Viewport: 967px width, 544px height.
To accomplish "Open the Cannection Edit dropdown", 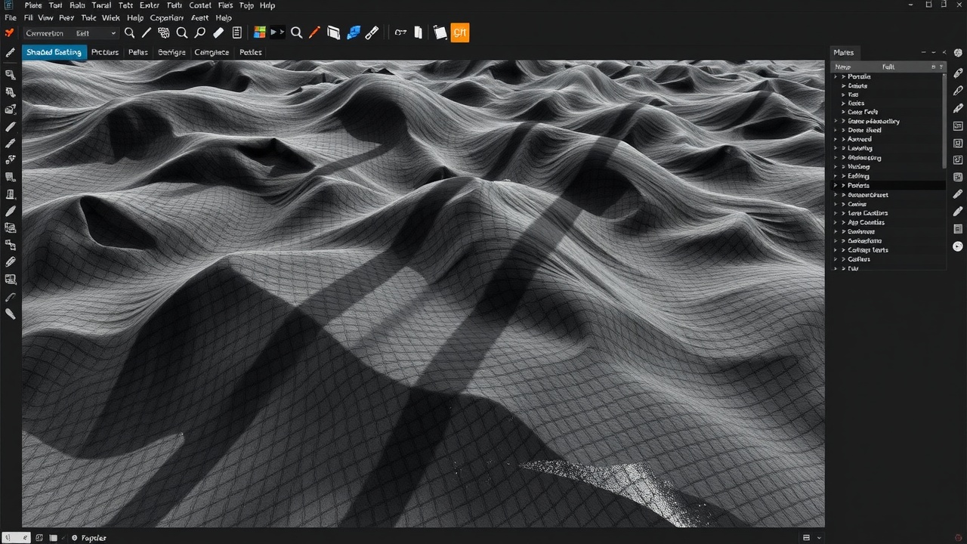I will (x=70, y=33).
